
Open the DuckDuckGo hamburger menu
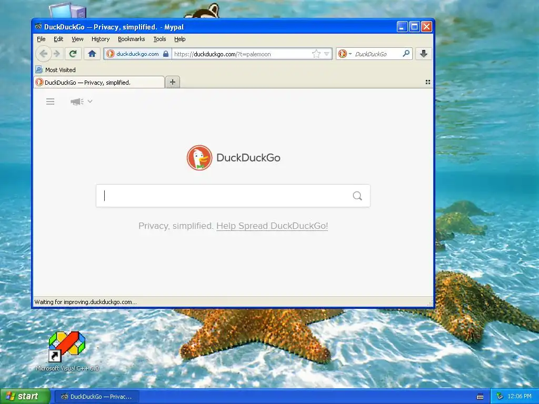[x=50, y=102]
